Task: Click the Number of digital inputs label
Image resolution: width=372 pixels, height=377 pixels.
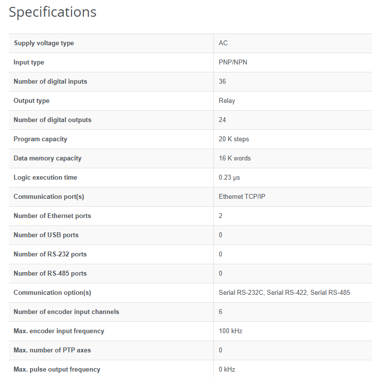Action: 50,82
